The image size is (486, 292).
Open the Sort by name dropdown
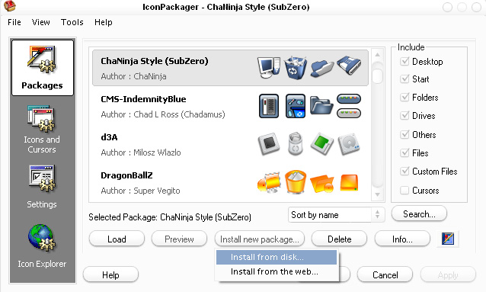click(x=336, y=215)
